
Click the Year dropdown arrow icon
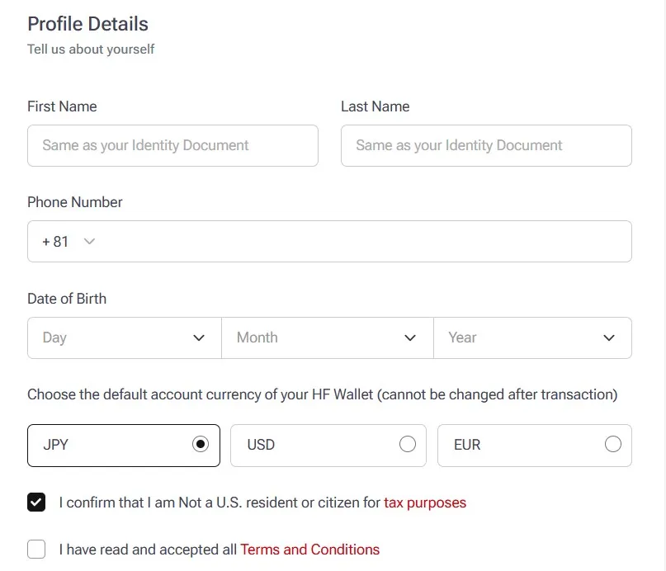[609, 338]
